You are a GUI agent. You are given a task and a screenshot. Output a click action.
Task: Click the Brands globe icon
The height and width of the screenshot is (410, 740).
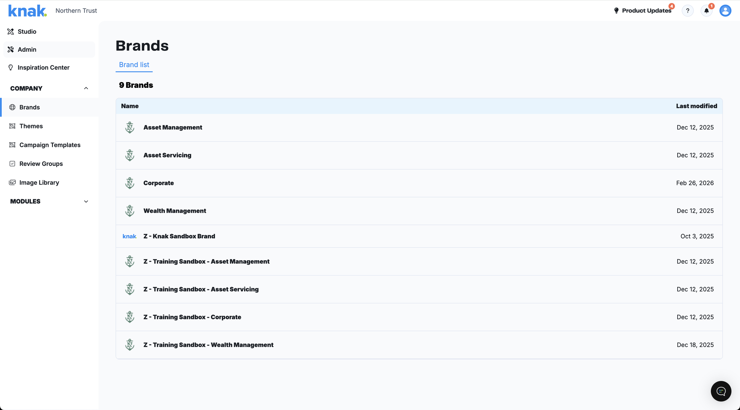click(x=12, y=107)
